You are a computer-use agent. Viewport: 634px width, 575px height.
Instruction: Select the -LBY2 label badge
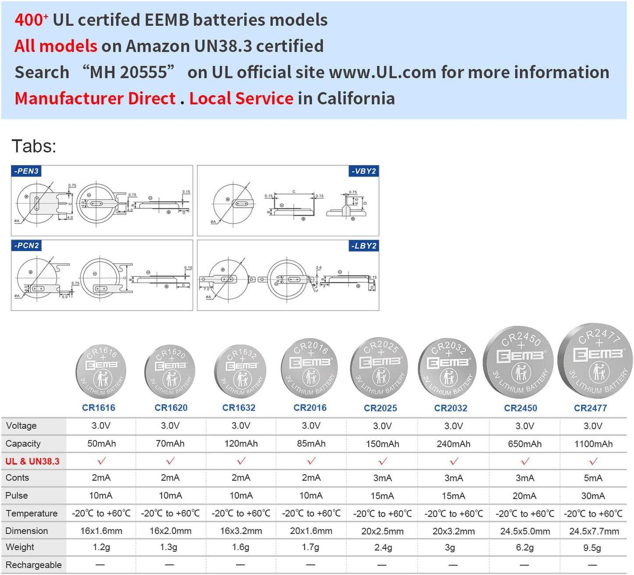pyautogui.click(x=364, y=246)
